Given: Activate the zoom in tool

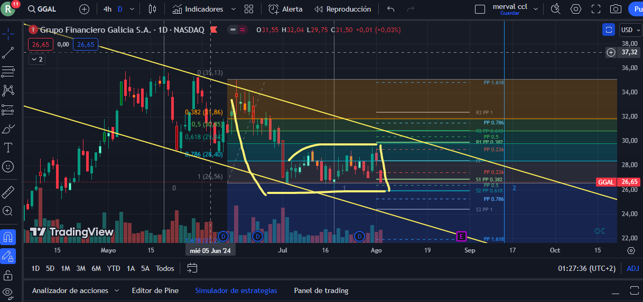Looking at the screenshot, I should (x=8, y=211).
